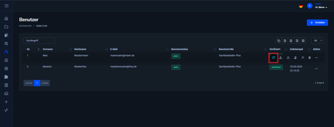Open three-dot menu in Max's row
The width and height of the screenshot is (334, 127).
click(316, 58)
